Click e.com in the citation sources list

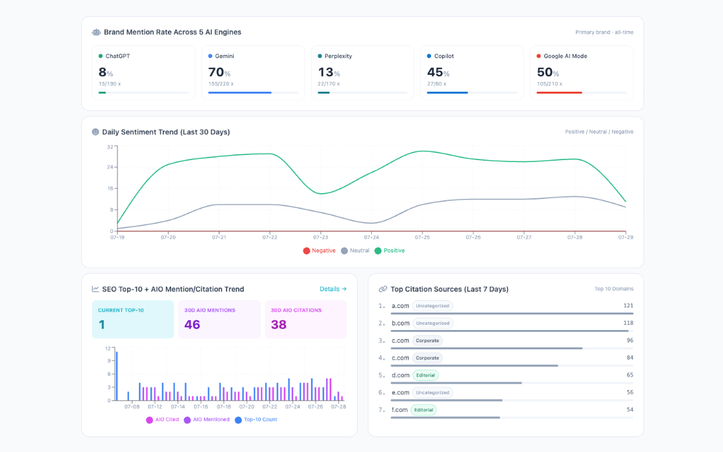[x=400, y=393]
